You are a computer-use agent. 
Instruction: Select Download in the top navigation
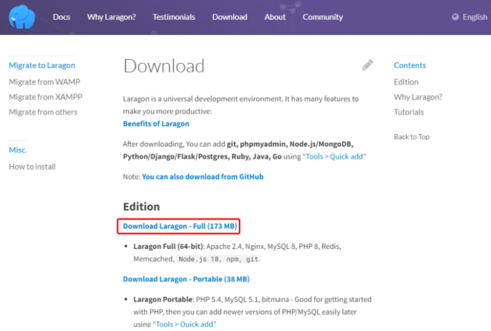point(230,17)
